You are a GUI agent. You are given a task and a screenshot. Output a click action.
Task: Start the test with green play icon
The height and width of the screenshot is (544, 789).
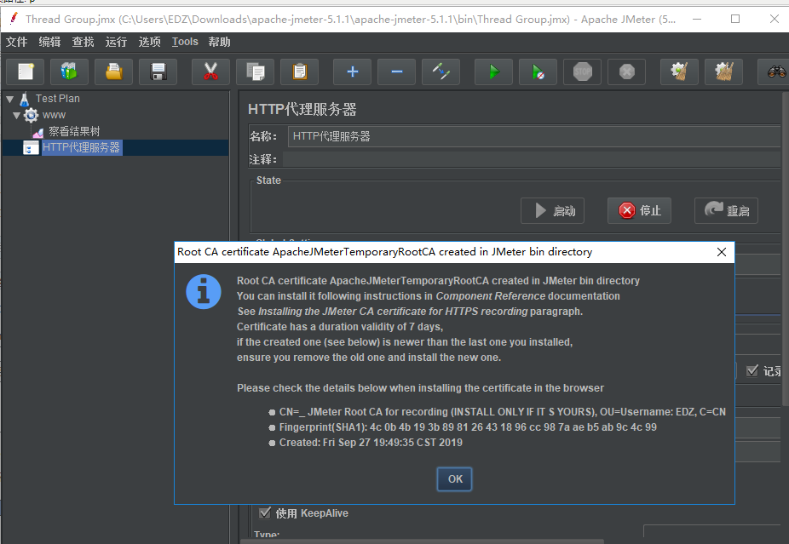pyautogui.click(x=493, y=72)
